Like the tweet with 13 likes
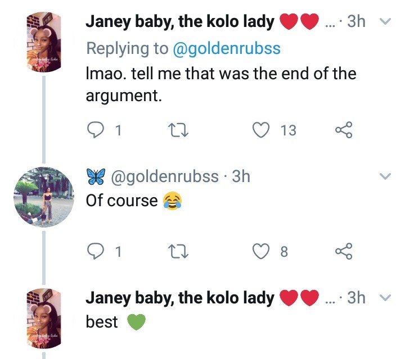The image size is (405, 359). [261, 130]
